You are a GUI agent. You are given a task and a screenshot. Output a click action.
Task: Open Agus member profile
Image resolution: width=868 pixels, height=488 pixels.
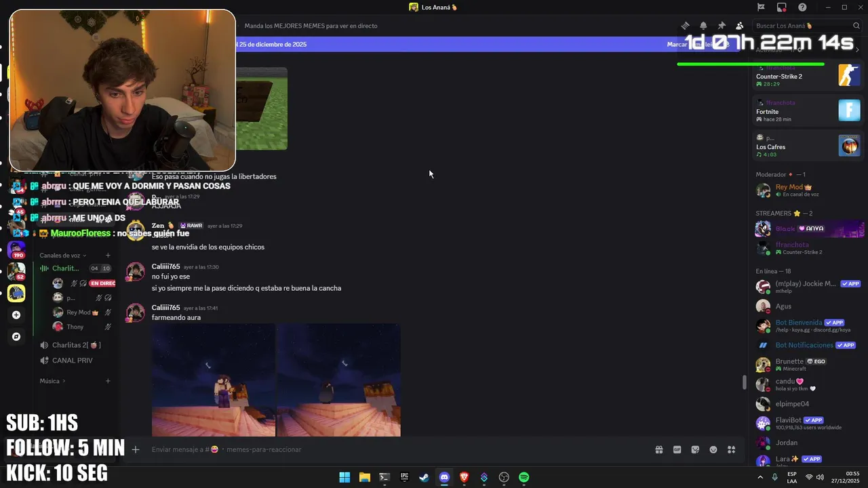[808, 306]
